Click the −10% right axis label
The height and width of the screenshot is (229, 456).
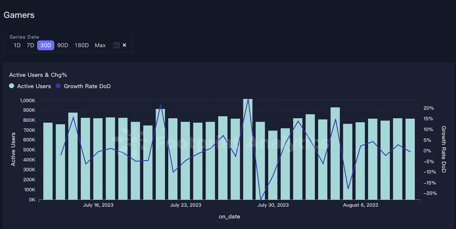[x=430, y=172]
